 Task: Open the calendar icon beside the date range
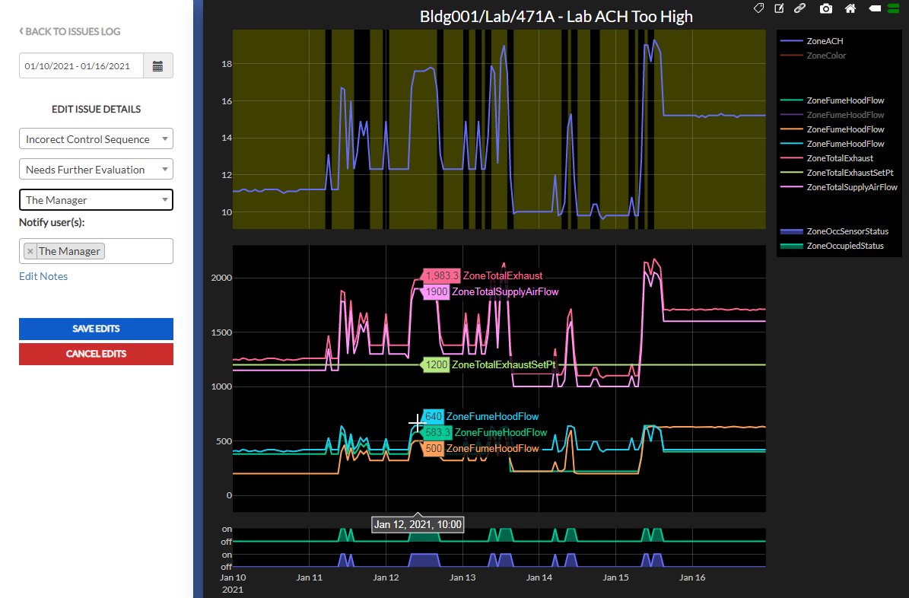158,65
